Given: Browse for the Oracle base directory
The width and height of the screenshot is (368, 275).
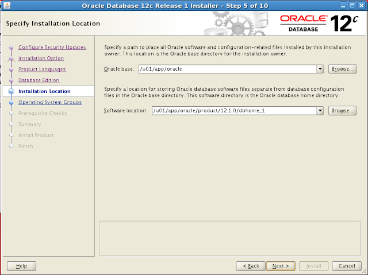Looking at the screenshot, I should pyautogui.click(x=342, y=69).
